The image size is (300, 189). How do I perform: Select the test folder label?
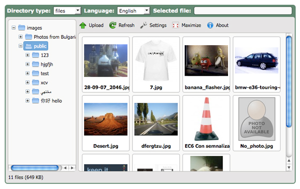point(44,74)
